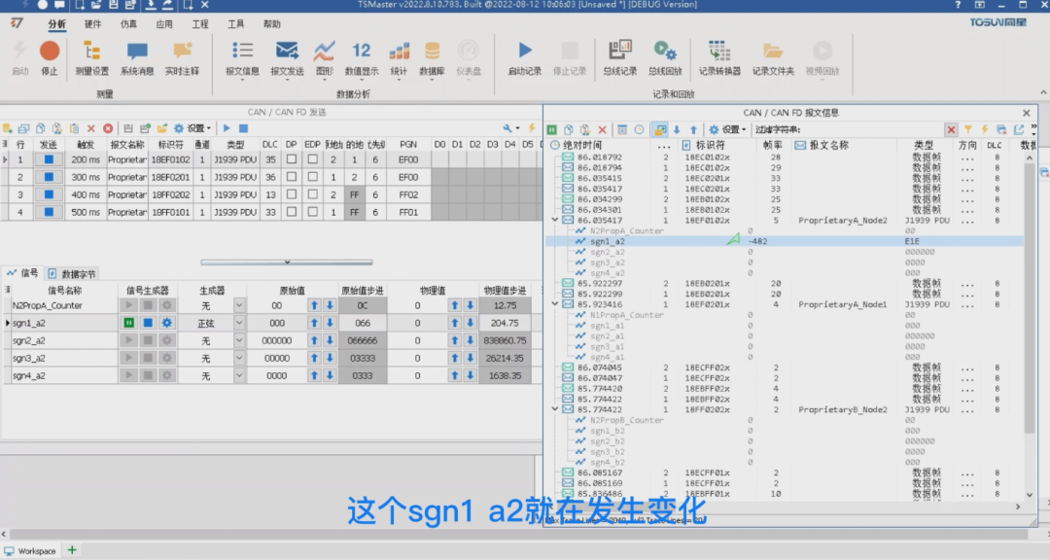This screenshot has width=1050, height=560.
Task: Open 测量设置 measurement setup icon
Action: pyautogui.click(x=91, y=52)
